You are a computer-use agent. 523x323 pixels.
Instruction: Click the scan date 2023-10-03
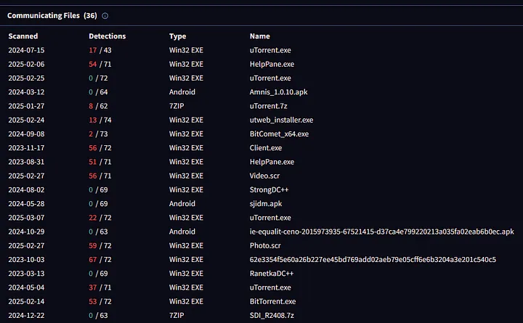click(x=26, y=260)
